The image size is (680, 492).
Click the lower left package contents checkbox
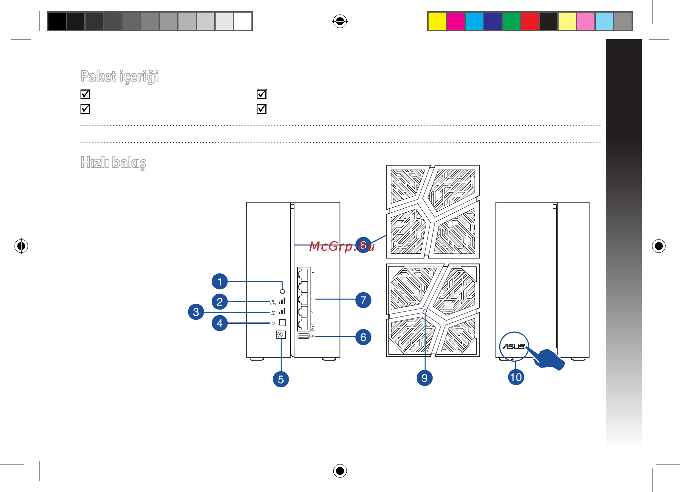click(85, 109)
